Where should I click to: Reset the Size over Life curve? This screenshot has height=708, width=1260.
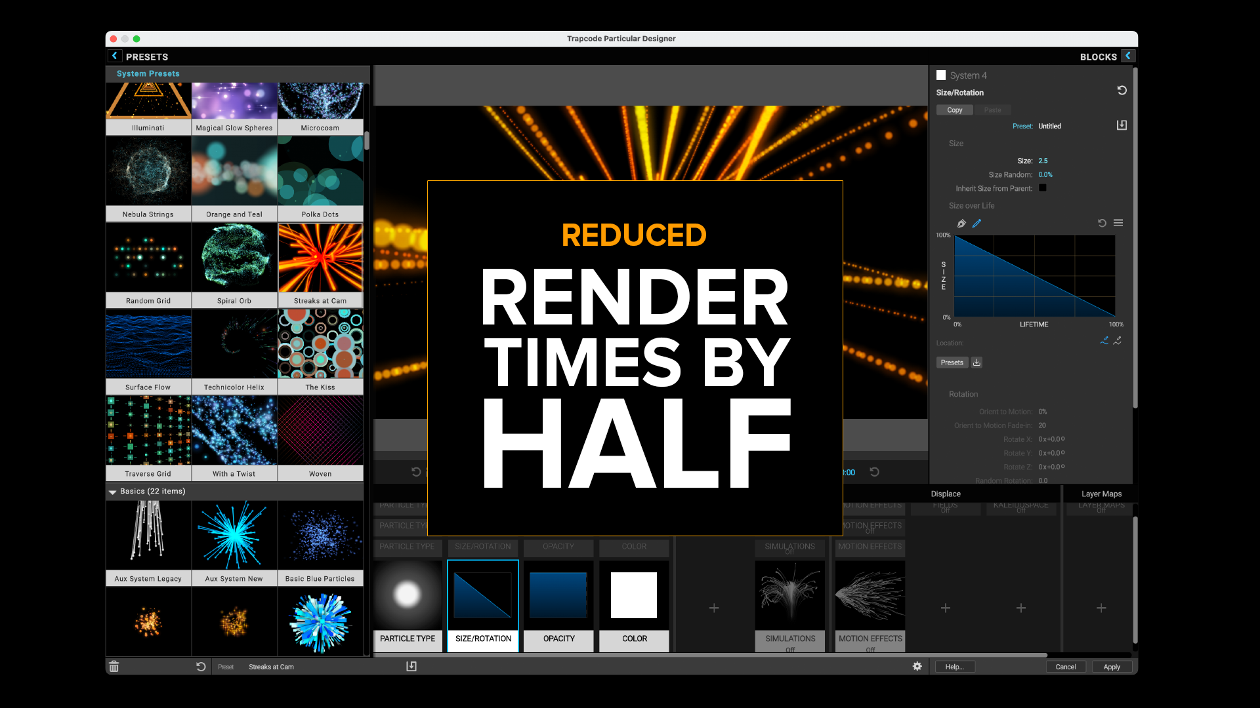[1102, 224]
